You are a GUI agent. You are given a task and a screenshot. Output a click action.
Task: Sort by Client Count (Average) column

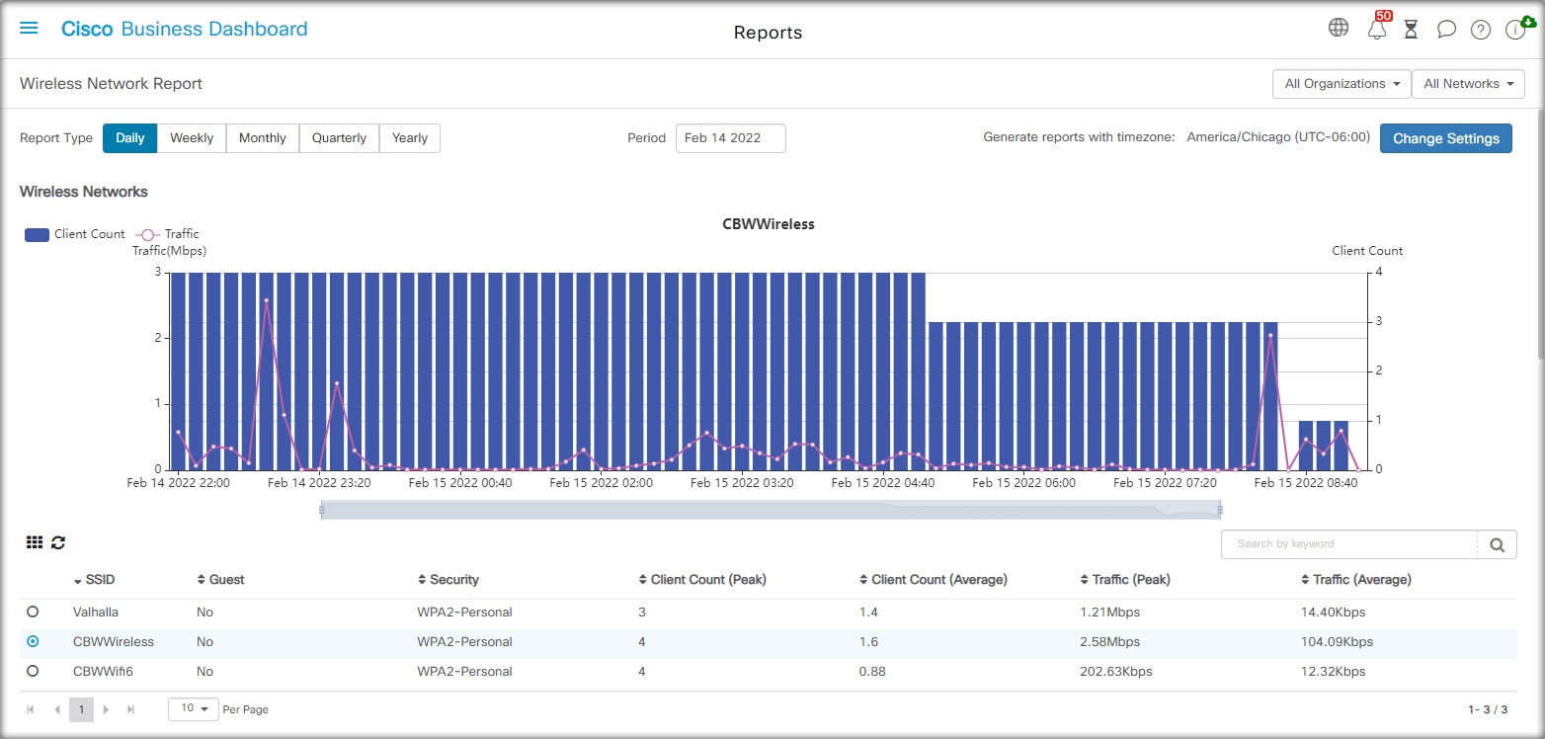(933, 580)
